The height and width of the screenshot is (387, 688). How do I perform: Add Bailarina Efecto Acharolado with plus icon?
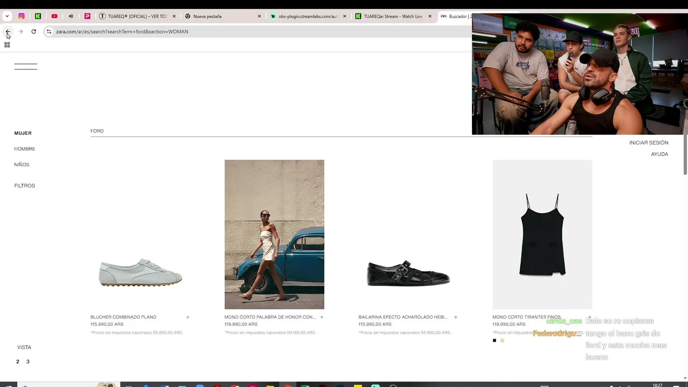tap(455, 317)
